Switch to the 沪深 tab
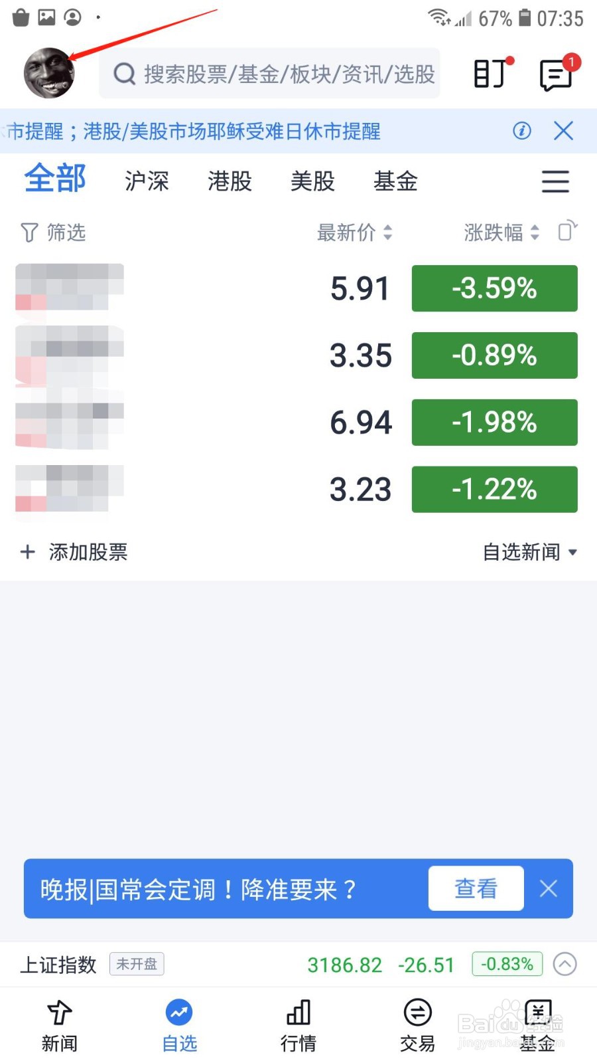 point(147,181)
